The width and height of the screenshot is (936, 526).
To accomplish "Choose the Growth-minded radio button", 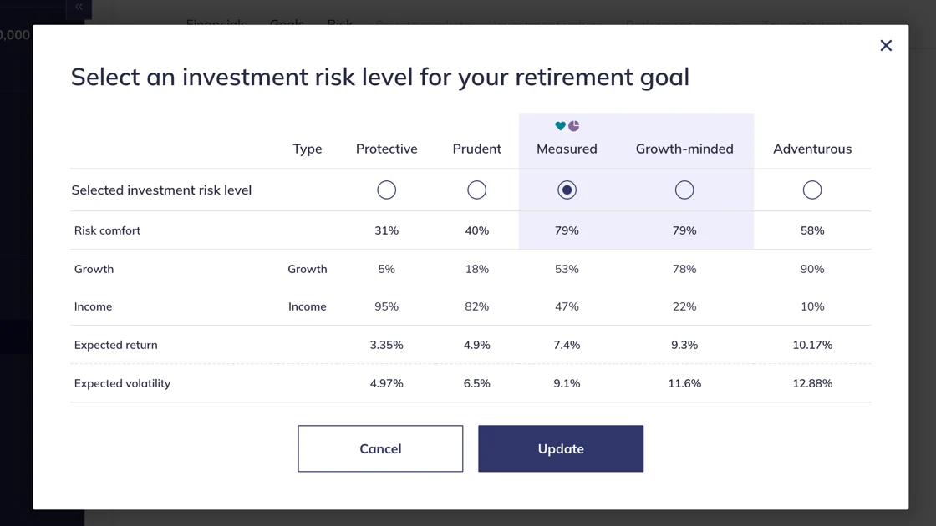I will (684, 190).
